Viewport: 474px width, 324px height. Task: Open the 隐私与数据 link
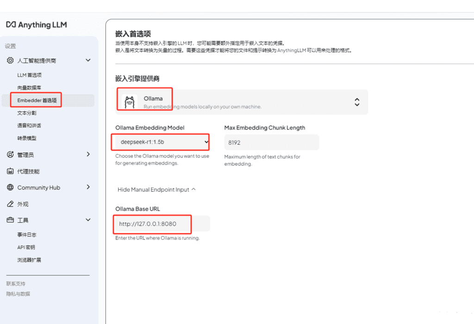point(18,294)
